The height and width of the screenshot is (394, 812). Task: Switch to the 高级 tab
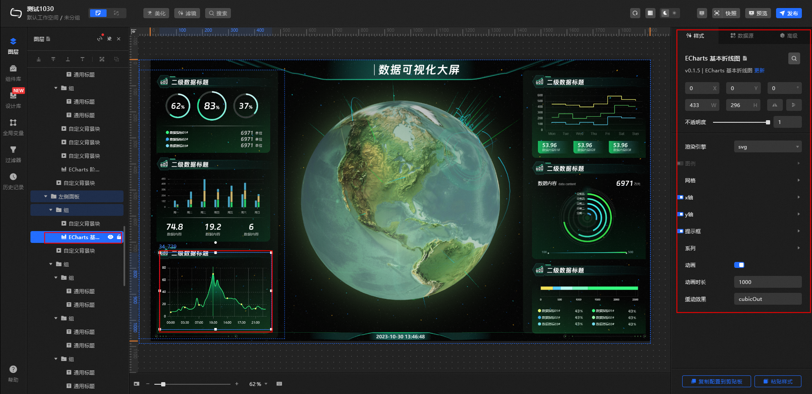[789, 36]
